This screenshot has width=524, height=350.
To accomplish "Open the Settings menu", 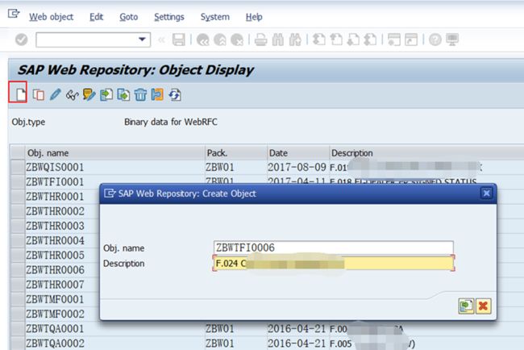I will pyautogui.click(x=169, y=17).
